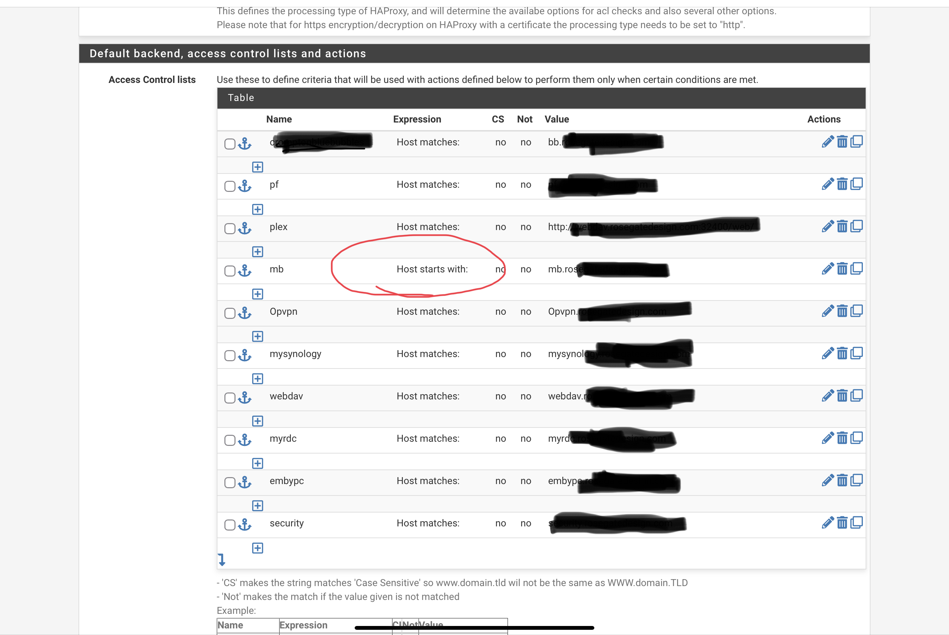This screenshot has height=635, width=949.
Task: Click the Name column header
Action: pyautogui.click(x=279, y=119)
